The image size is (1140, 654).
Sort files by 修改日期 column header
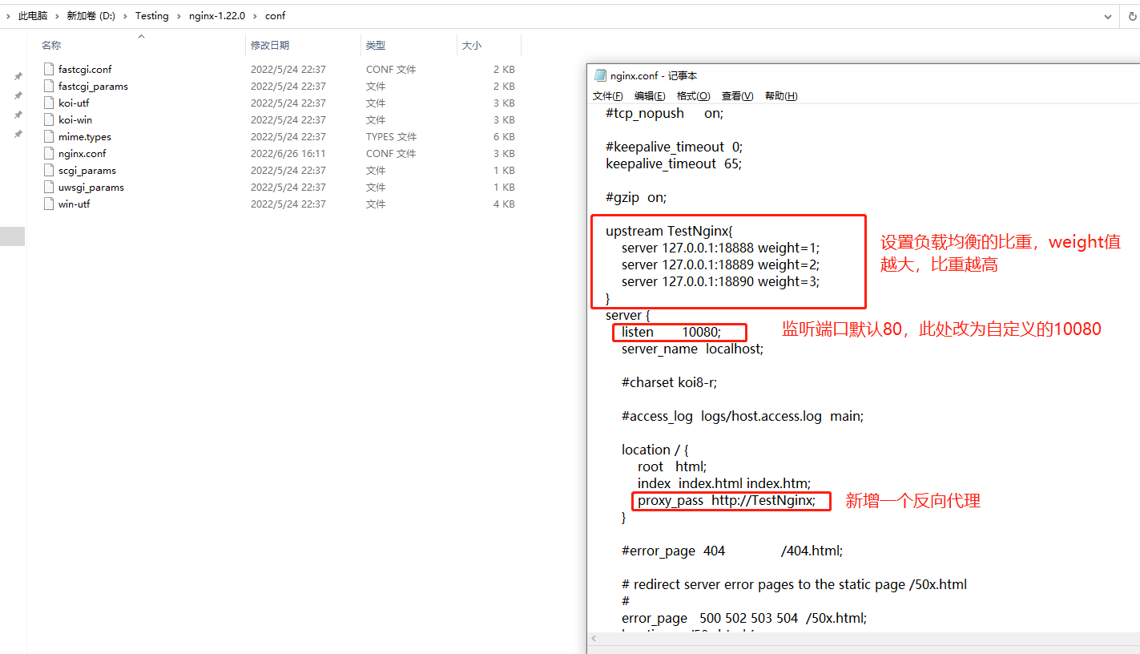270,46
